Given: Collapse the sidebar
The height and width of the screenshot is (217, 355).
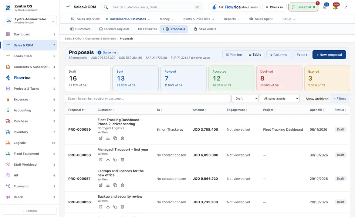Looking at the screenshot, I should pyautogui.click(x=30, y=211).
